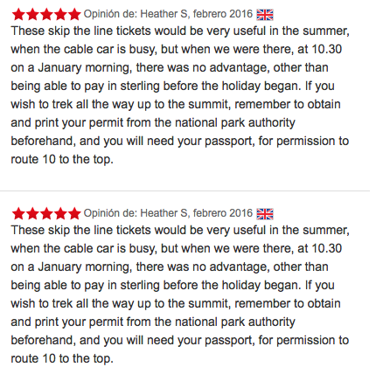
Task: Click the second red star in bottom review
Action: click(x=32, y=213)
